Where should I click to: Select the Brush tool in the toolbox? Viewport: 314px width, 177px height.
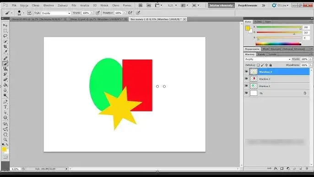tap(5, 64)
